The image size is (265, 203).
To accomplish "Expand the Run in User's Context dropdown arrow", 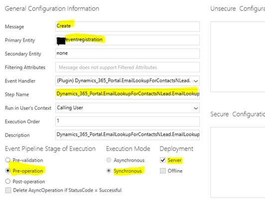I will pos(196,108).
